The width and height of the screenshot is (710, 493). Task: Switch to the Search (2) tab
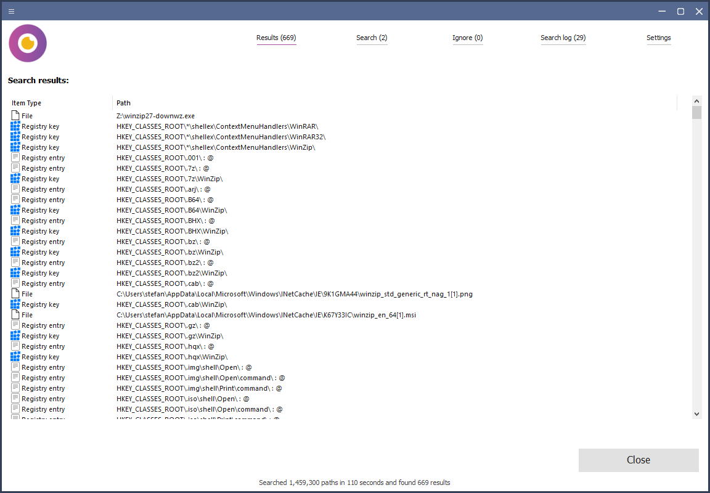point(372,38)
